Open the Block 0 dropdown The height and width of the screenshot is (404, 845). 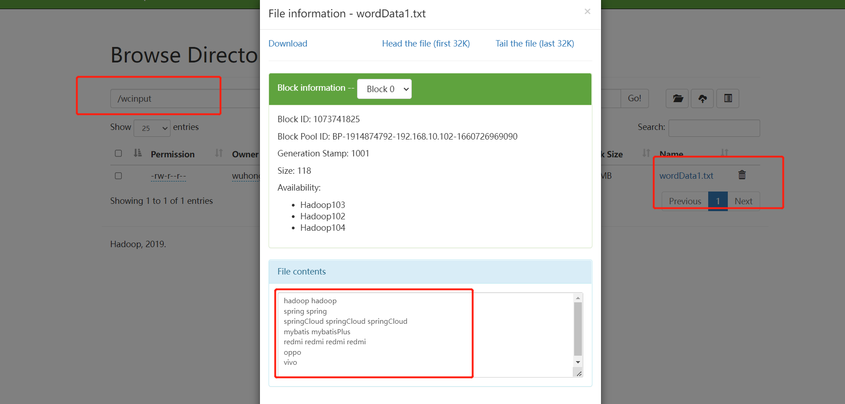click(384, 89)
